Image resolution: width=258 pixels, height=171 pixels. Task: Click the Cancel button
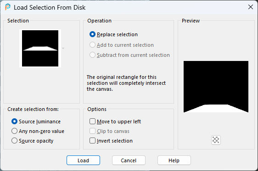[x=129, y=160]
